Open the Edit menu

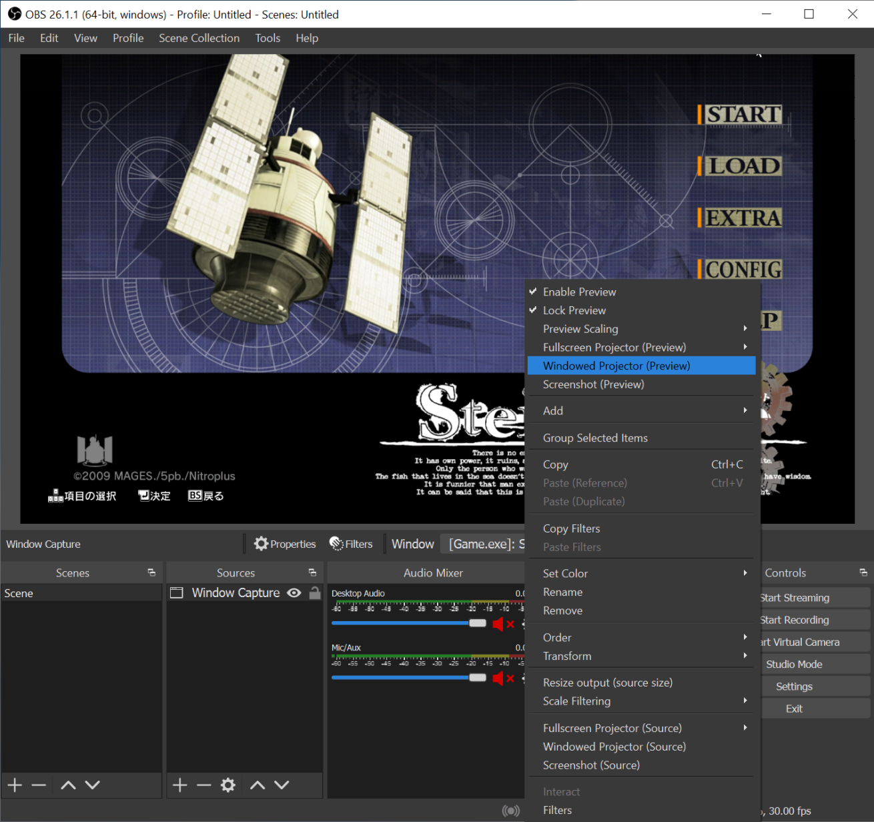[49, 38]
